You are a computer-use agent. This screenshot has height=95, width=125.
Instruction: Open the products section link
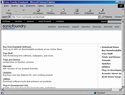pos(52,27)
